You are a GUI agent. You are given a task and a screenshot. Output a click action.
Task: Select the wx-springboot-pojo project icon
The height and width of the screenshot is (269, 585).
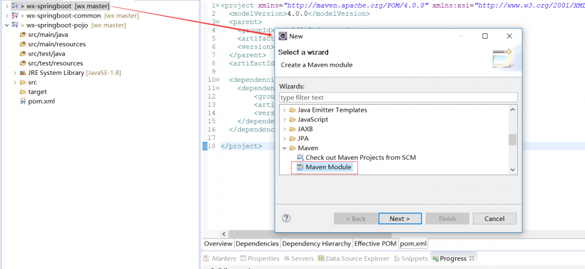(x=15, y=25)
